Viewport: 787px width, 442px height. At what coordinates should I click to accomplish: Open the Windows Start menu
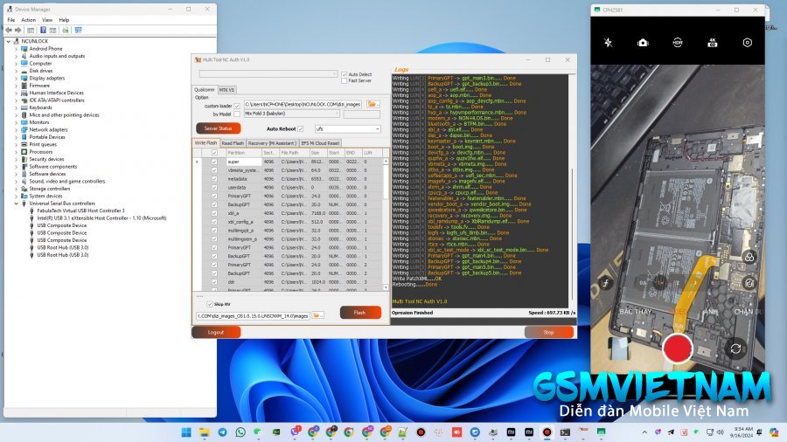click(186, 432)
